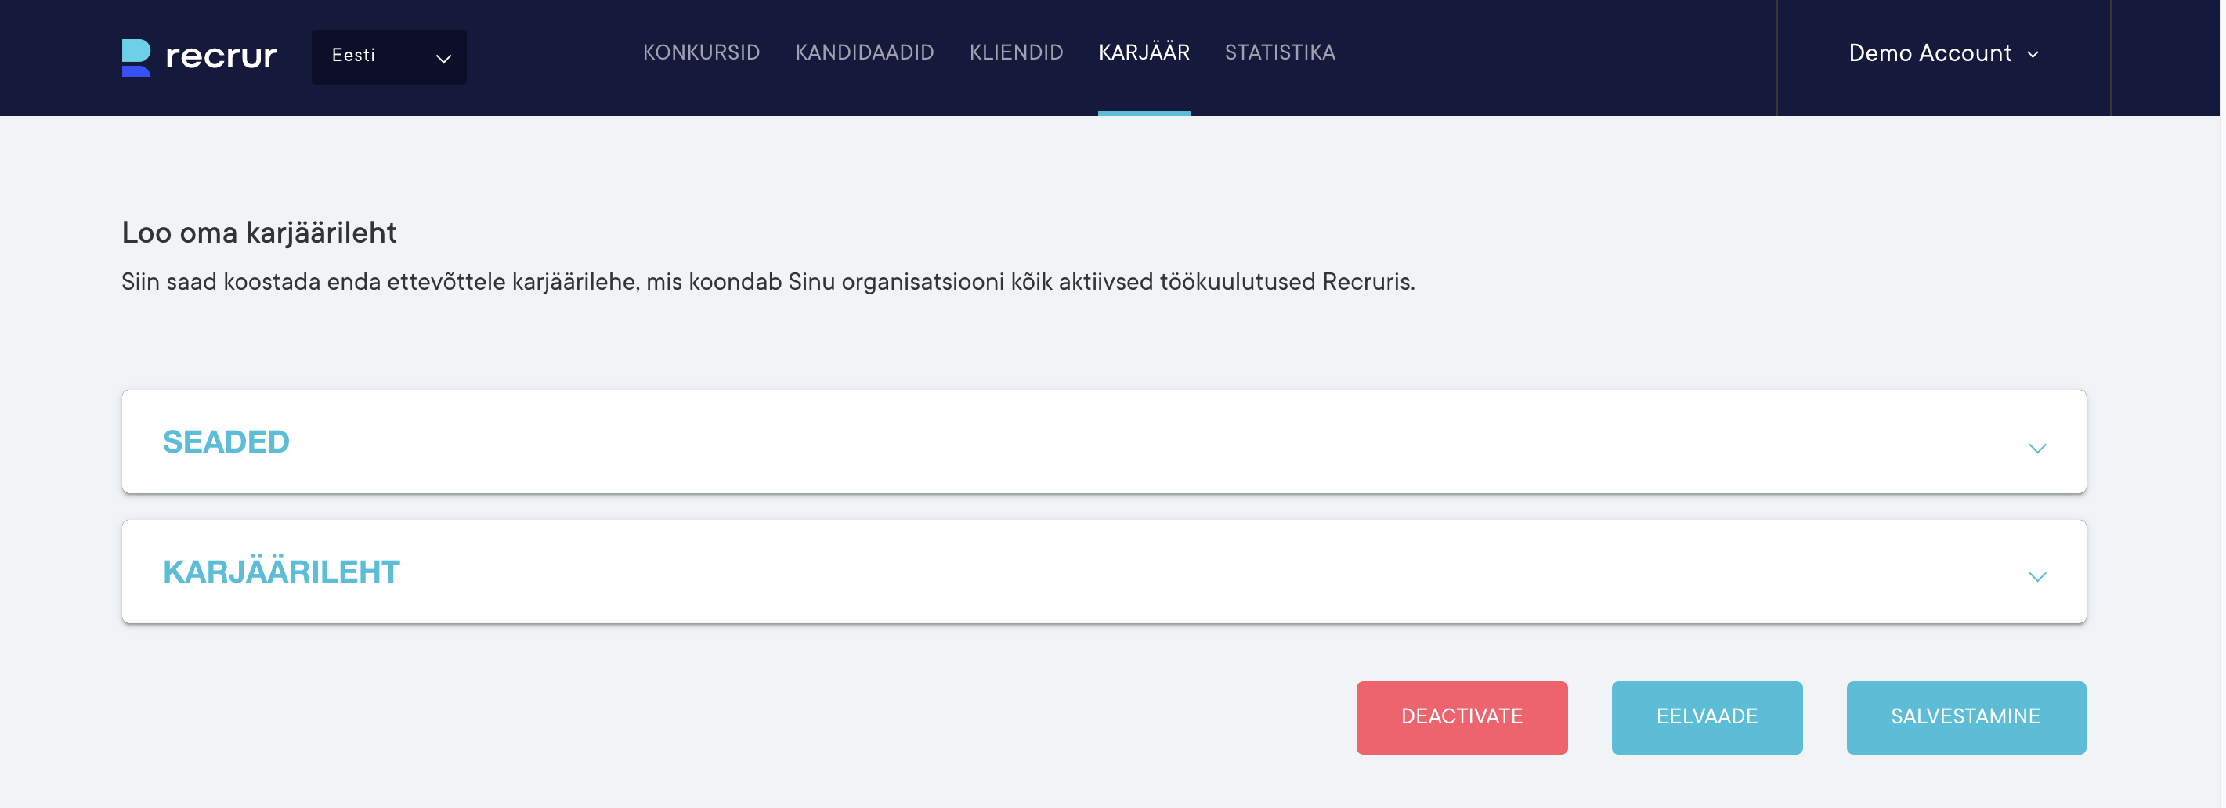
Task: Select the Karjäär tab
Action: 1144,52
